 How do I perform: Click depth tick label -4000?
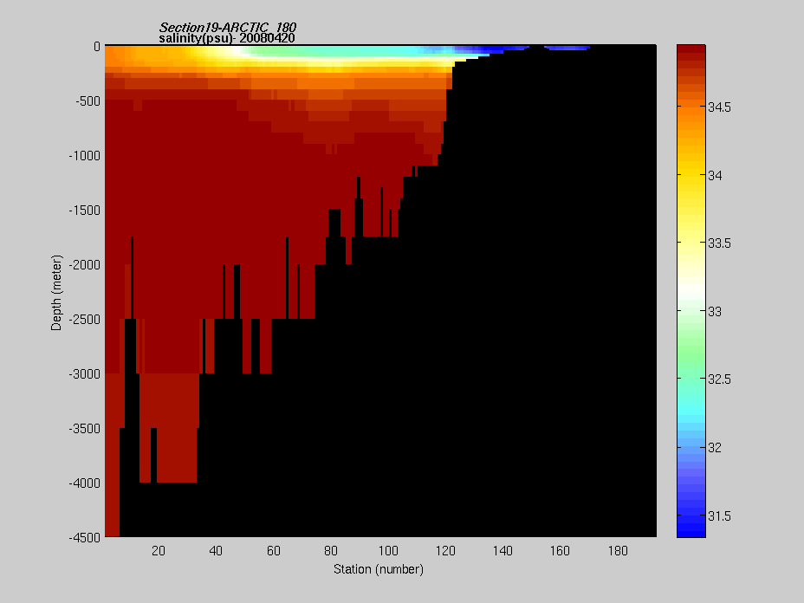coord(85,483)
